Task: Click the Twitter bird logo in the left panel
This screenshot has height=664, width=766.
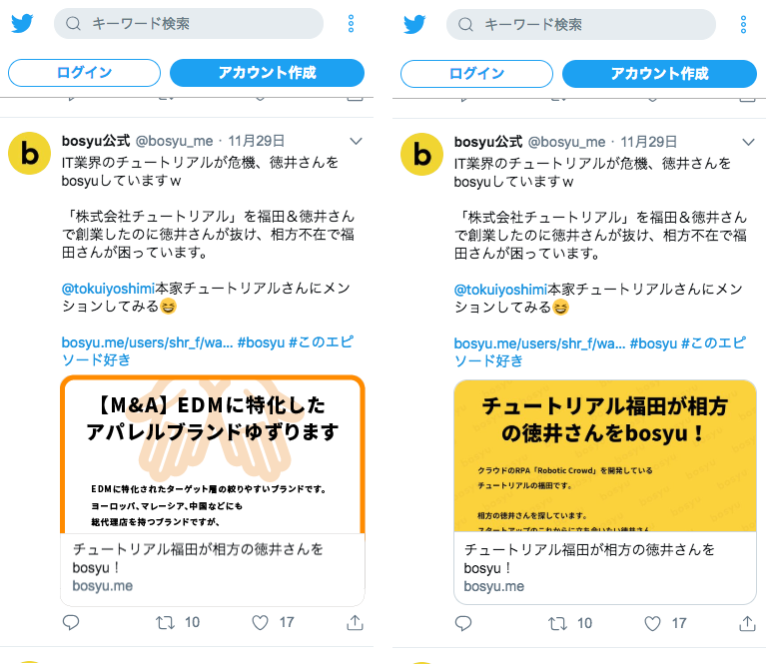Action: [22, 23]
